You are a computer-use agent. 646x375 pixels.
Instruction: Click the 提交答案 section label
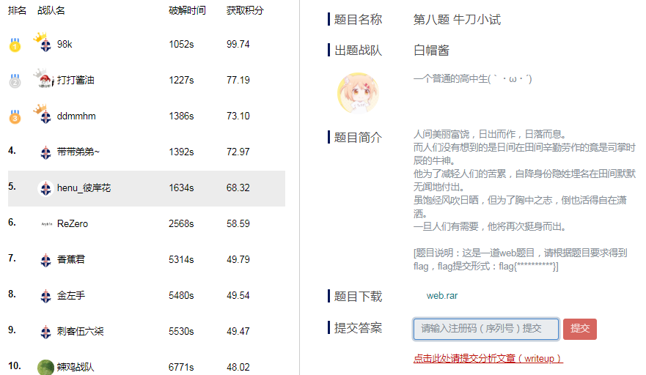358,327
